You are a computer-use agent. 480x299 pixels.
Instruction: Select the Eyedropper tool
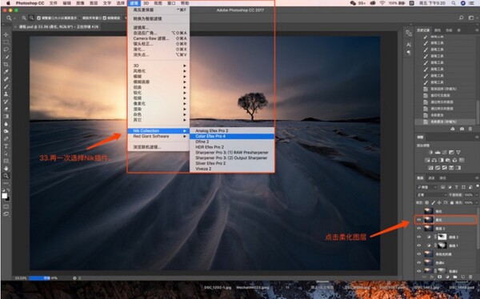(6, 72)
